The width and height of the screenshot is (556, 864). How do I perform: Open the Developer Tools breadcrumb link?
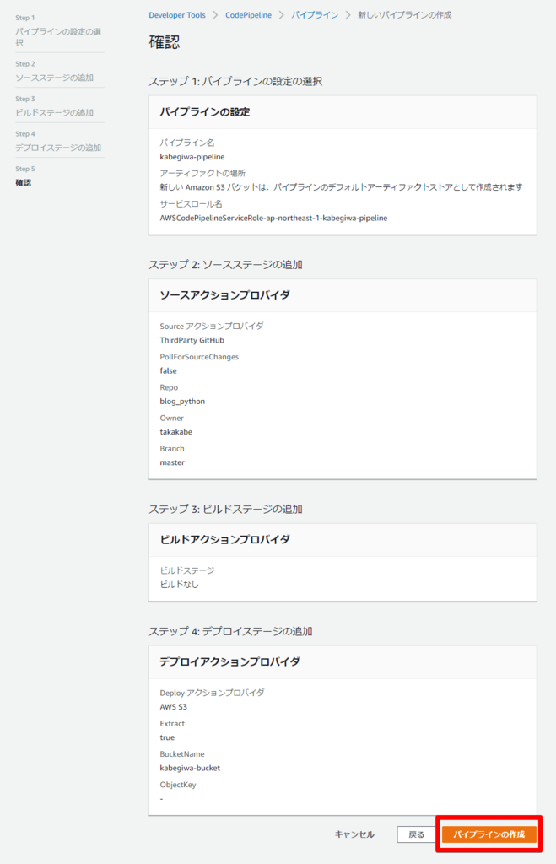click(177, 14)
